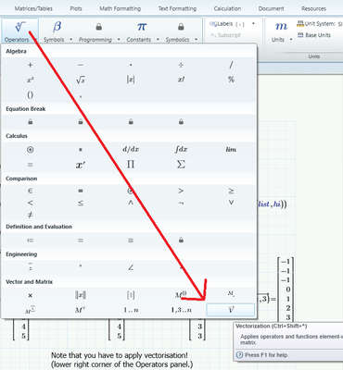This screenshot has width=343, height=370.
Task: Insert the cross product operator
Action: point(30,295)
